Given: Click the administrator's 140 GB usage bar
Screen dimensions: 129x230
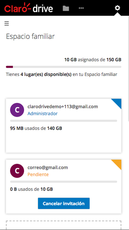Looking at the screenshot, I should [63, 121].
